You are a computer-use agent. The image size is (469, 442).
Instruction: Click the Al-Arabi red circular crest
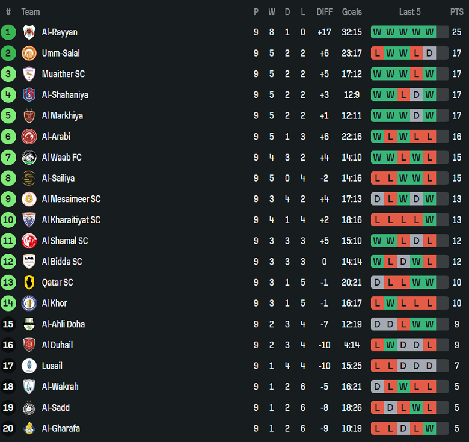(29, 137)
